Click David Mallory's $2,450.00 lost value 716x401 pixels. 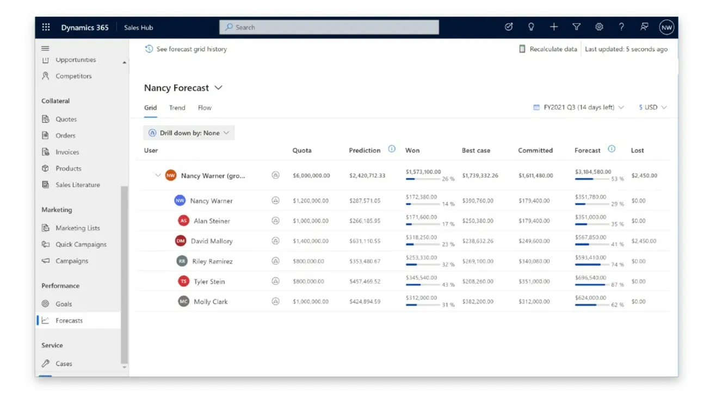[x=644, y=241]
